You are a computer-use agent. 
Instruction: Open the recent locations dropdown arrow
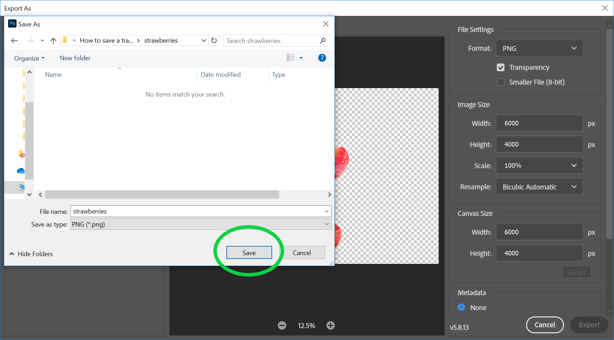42,41
